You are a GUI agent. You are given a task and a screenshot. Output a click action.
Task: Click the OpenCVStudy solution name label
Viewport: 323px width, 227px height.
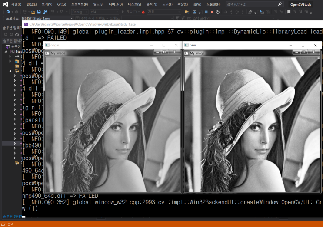[x=301, y=4]
